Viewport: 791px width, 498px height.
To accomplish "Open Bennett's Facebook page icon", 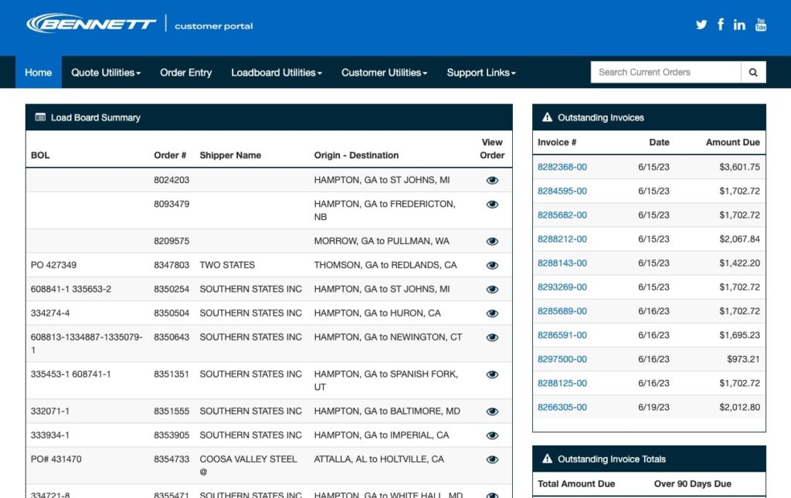I will pos(721,24).
